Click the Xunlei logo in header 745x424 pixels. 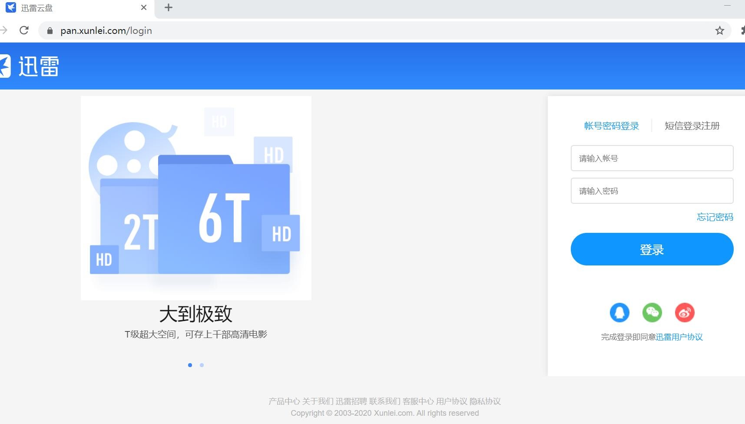pos(30,66)
